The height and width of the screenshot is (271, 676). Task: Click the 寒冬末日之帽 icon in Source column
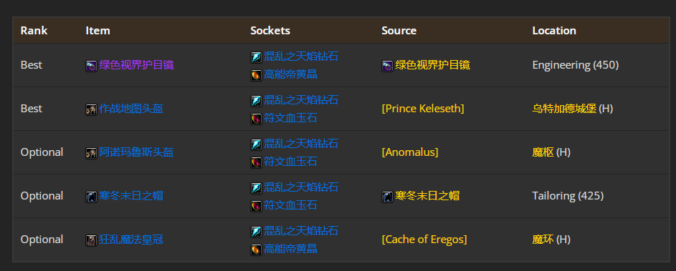pos(387,197)
